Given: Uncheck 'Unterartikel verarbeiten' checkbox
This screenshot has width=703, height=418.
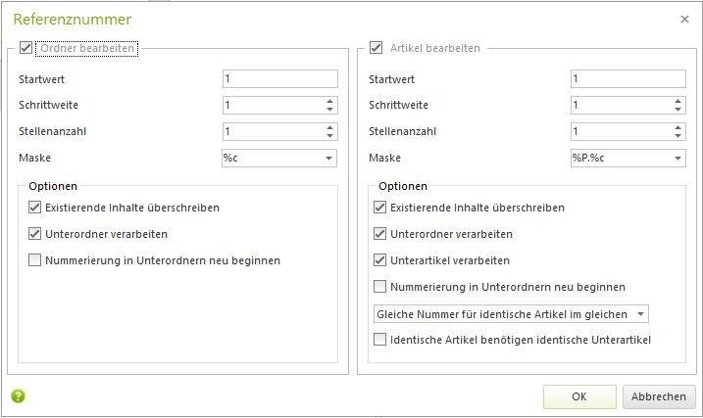Looking at the screenshot, I should coord(380,260).
